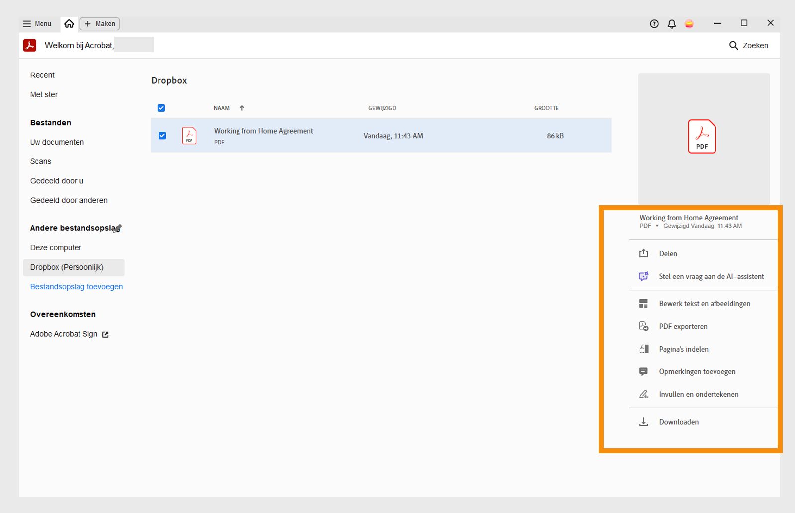Click the NAAM sort arrow icon

242,108
